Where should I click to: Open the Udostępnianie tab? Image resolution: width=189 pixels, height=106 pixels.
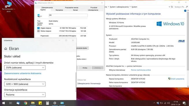coord(93,10)
